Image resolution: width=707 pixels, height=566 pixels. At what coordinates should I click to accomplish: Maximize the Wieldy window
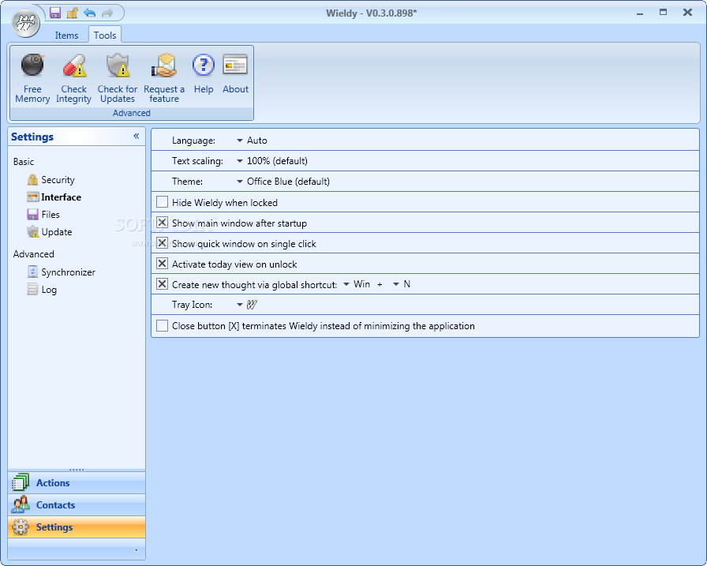click(663, 12)
